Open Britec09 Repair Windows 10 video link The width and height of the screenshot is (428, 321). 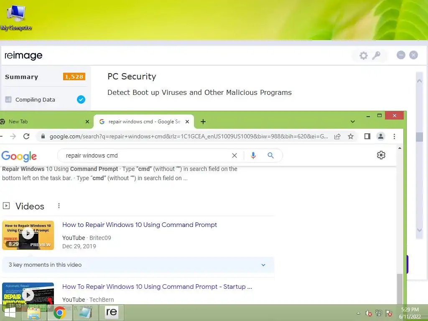tap(140, 224)
